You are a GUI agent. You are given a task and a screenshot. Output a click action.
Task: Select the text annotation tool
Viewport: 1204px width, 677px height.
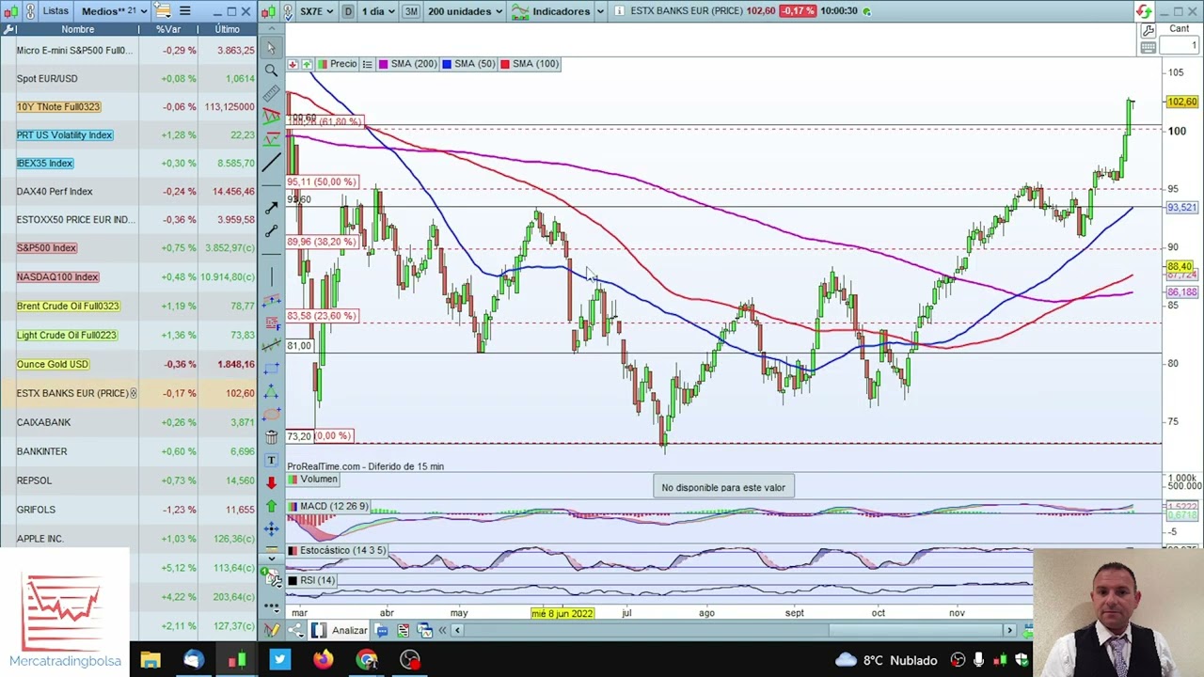(x=271, y=460)
